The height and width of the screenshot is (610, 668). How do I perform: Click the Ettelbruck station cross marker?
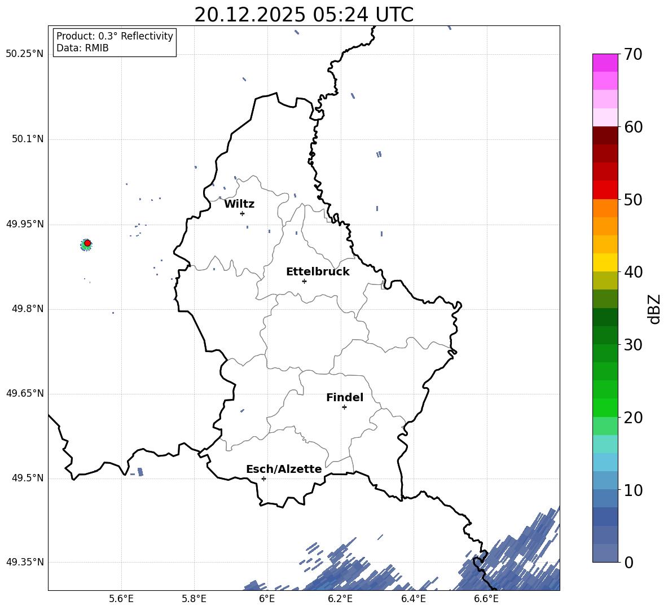tap(304, 281)
